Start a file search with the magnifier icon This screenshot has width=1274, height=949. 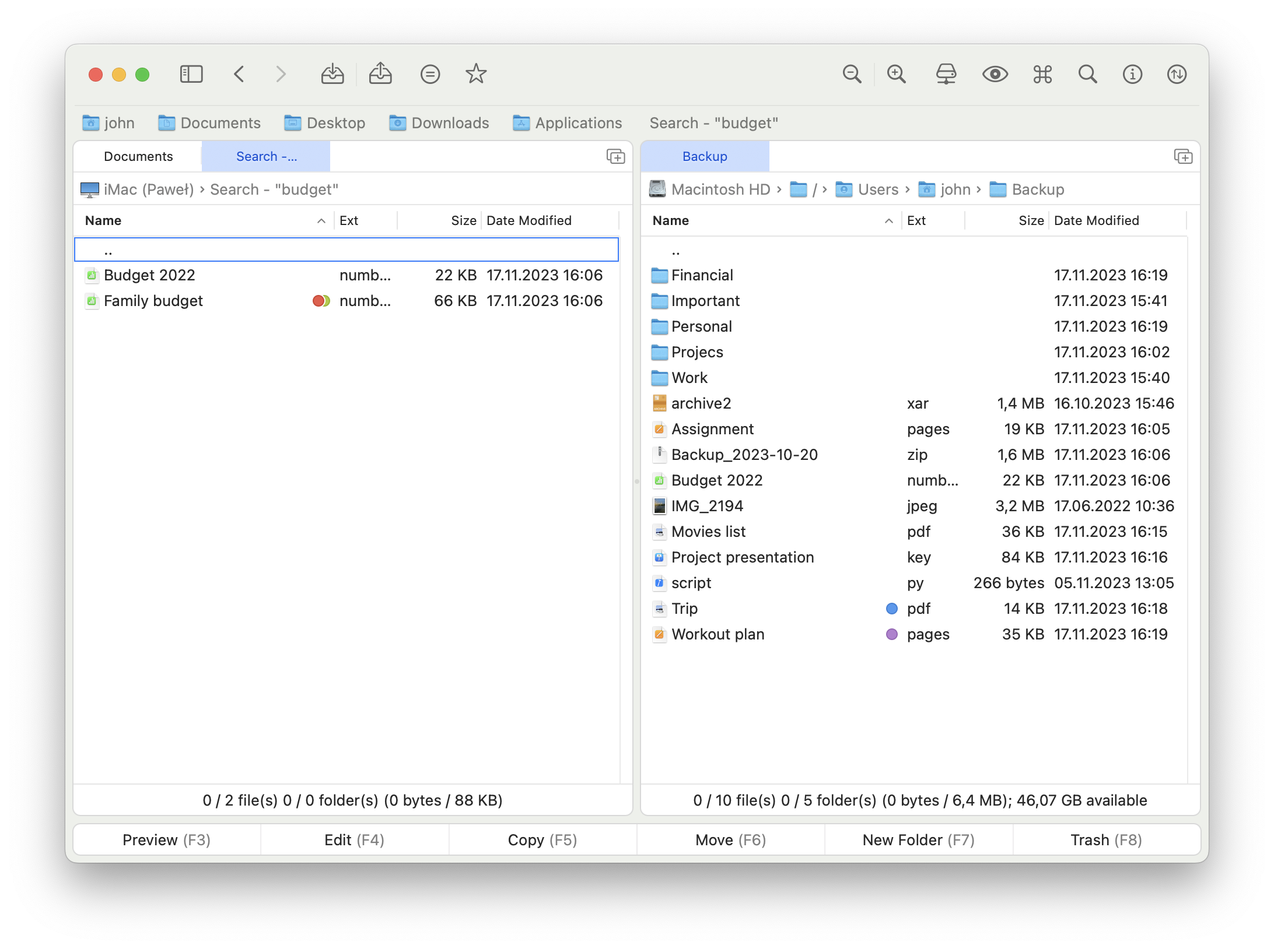click(1087, 74)
